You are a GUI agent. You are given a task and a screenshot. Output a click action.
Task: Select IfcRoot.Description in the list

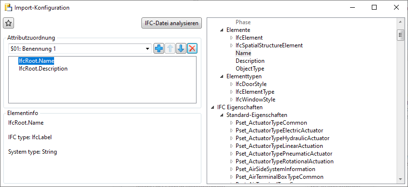pos(43,69)
